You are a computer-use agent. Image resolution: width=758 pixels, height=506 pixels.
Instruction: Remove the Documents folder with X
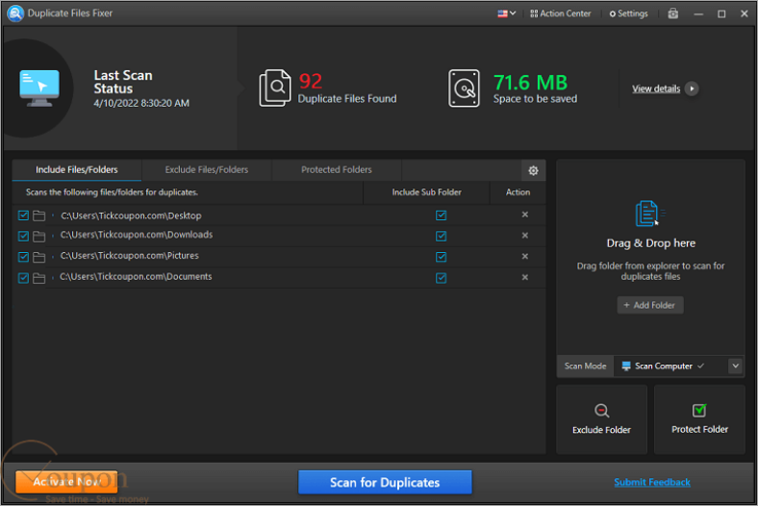pyautogui.click(x=525, y=277)
